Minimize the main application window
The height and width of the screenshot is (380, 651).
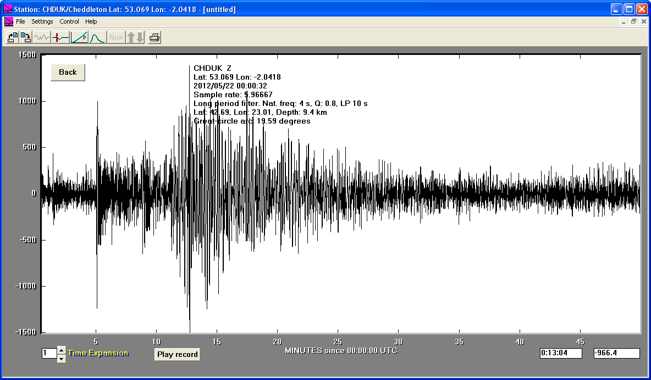tap(616, 9)
